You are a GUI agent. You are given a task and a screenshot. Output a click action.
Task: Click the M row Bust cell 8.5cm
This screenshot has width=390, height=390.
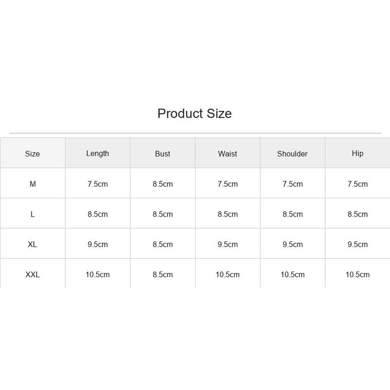(162, 184)
